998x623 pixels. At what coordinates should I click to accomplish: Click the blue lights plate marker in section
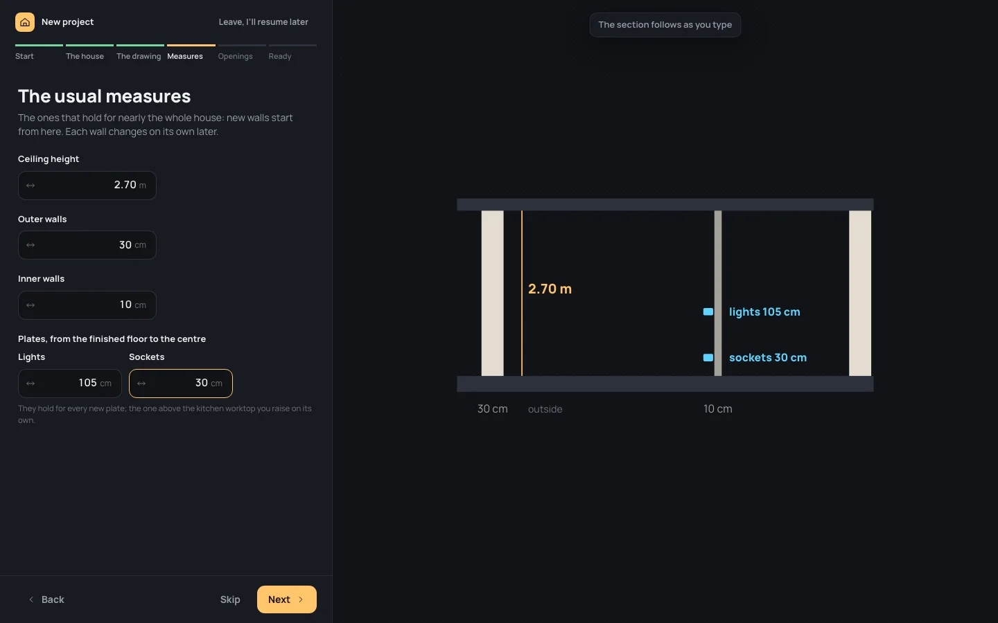pyautogui.click(x=708, y=312)
